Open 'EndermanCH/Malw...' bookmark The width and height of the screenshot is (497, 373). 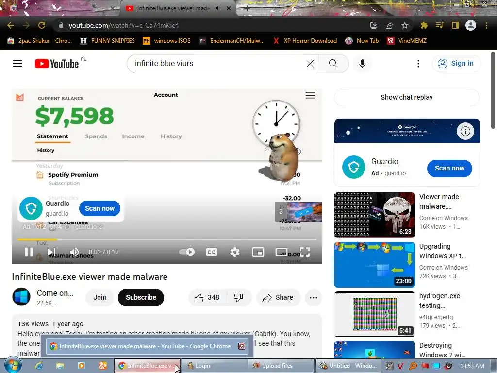pos(232,41)
